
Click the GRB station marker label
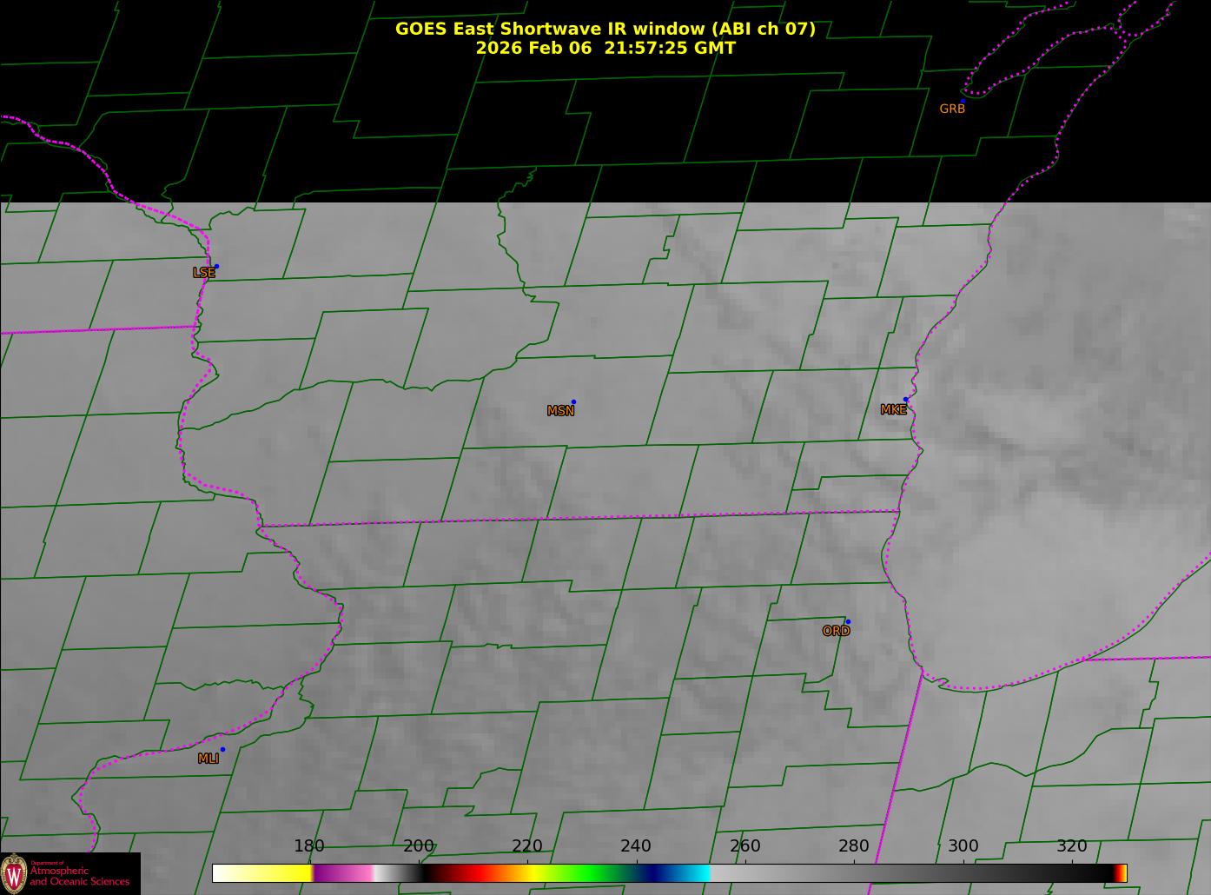pyautogui.click(x=952, y=109)
